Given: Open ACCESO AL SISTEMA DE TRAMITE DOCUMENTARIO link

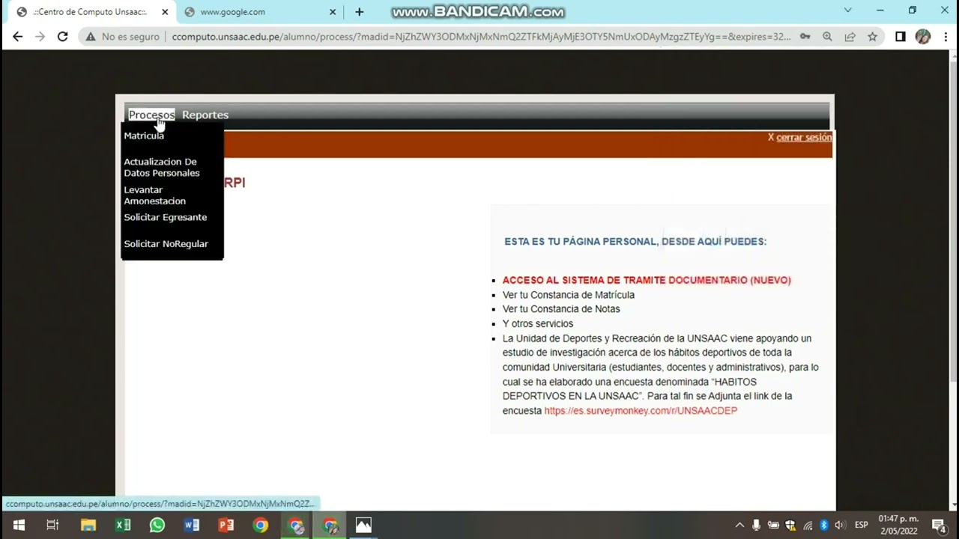Looking at the screenshot, I should point(647,280).
